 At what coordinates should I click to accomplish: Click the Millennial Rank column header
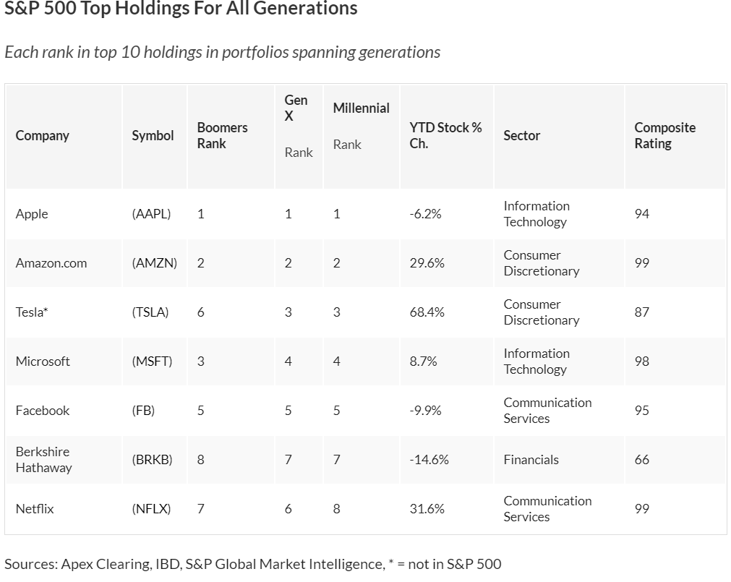[x=361, y=125]
